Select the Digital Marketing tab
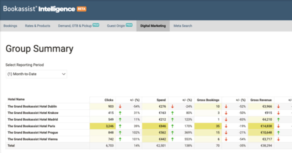 (x=153, y=26)
